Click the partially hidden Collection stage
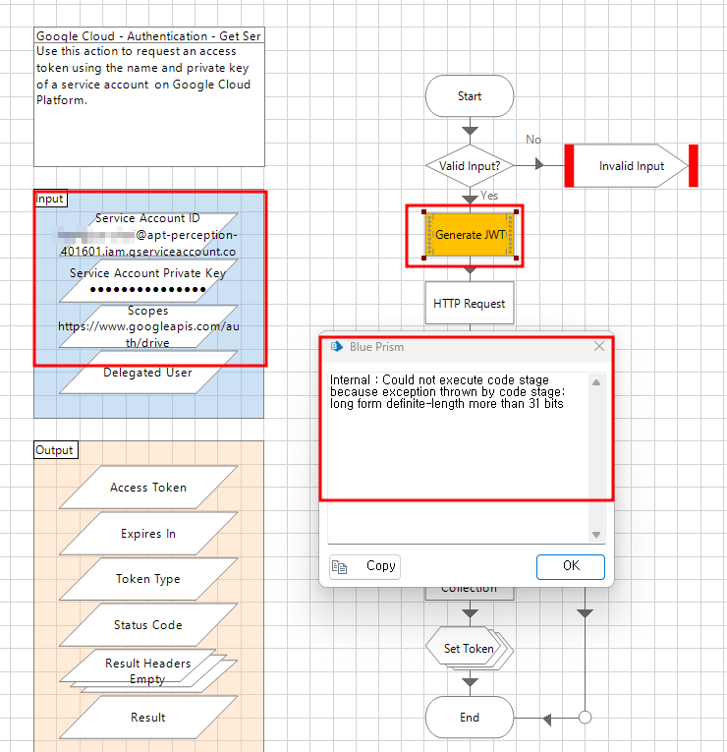 coord(470,593)
